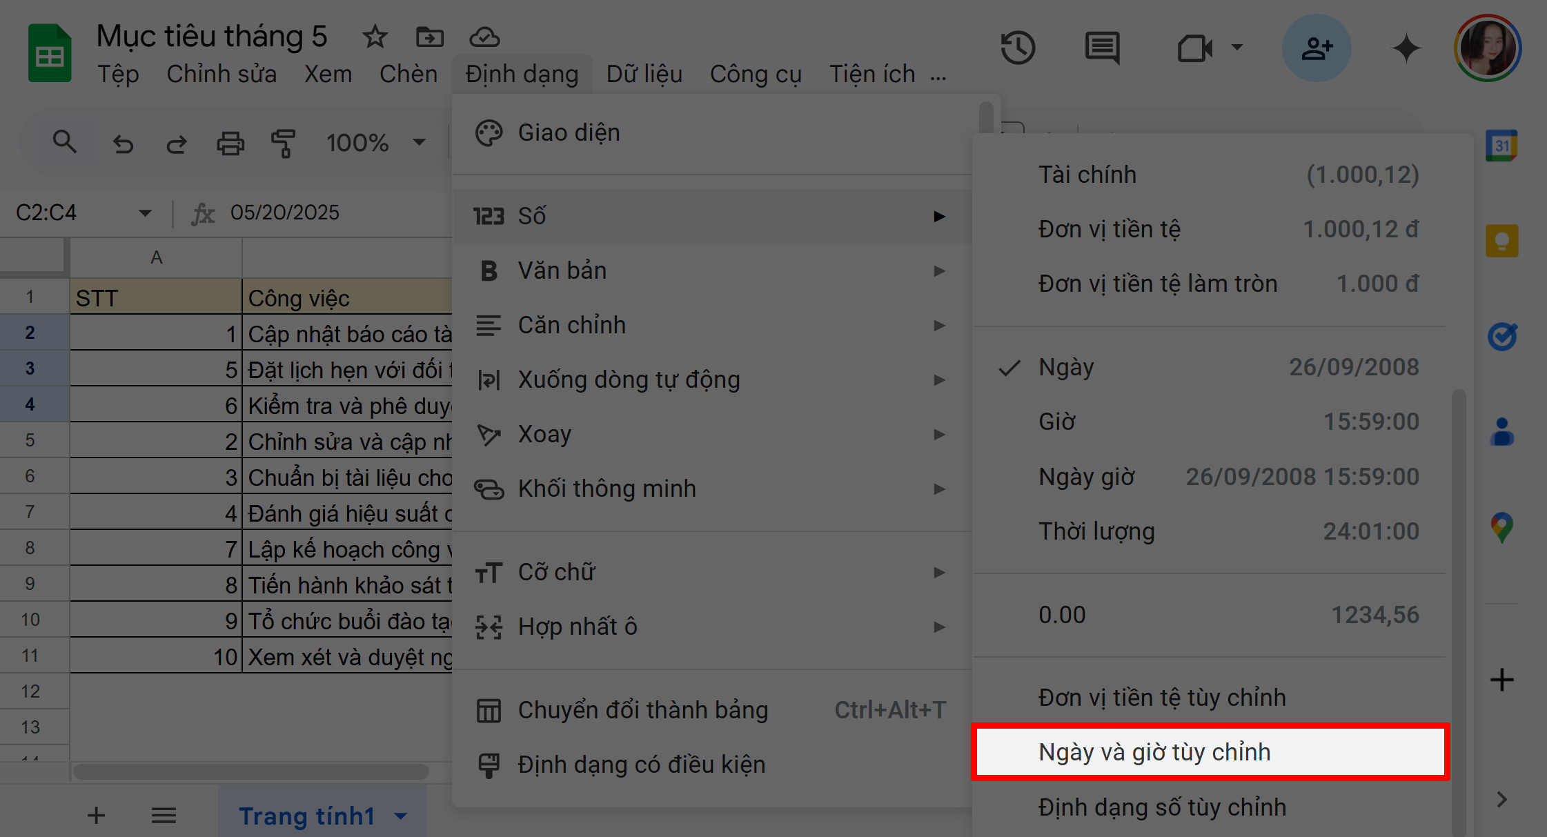Click the formula bar showing 05/20/2025
Image resolution: width=1547 pixels, height=837 pixels.
coord(286,213)
